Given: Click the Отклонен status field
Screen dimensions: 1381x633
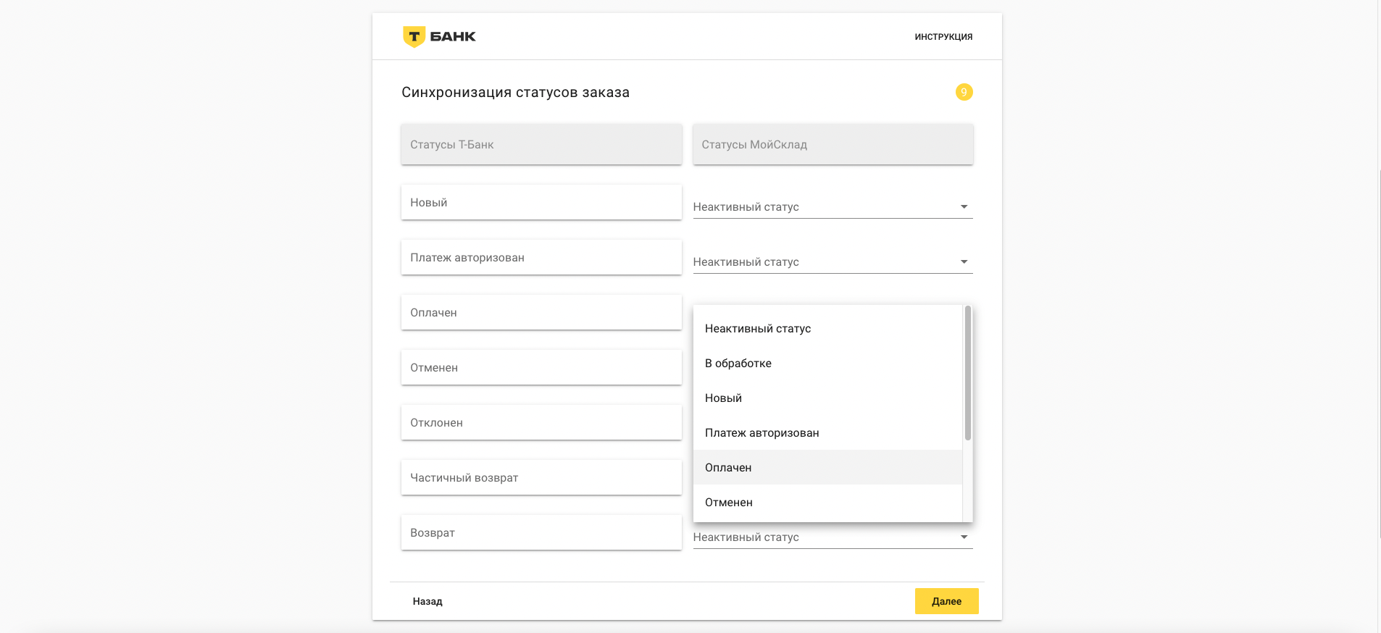Looking at the screenshot, I should pos(541,423).
